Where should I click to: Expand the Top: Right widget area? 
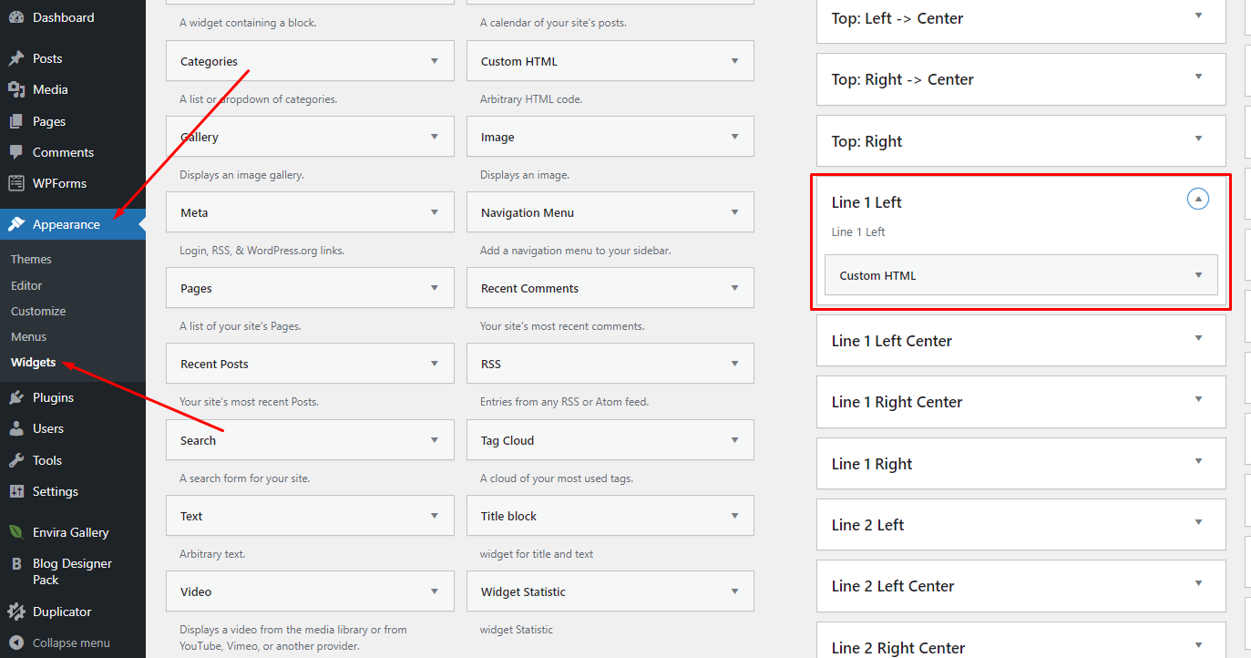click(x=1198, y=139)
